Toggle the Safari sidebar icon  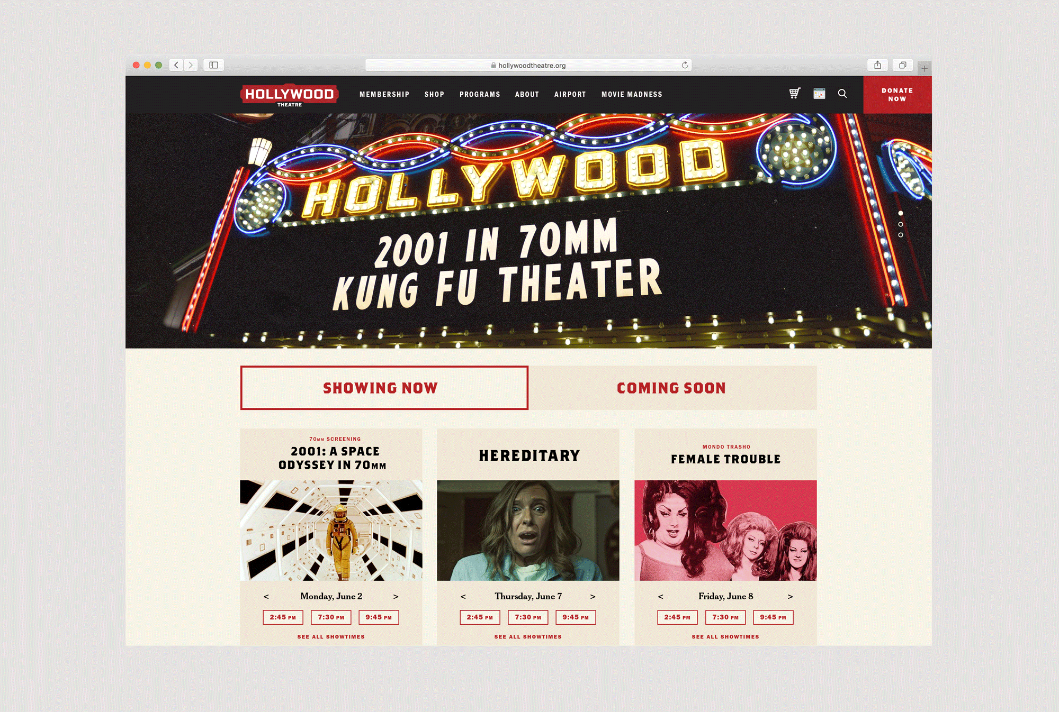(214, 65)
